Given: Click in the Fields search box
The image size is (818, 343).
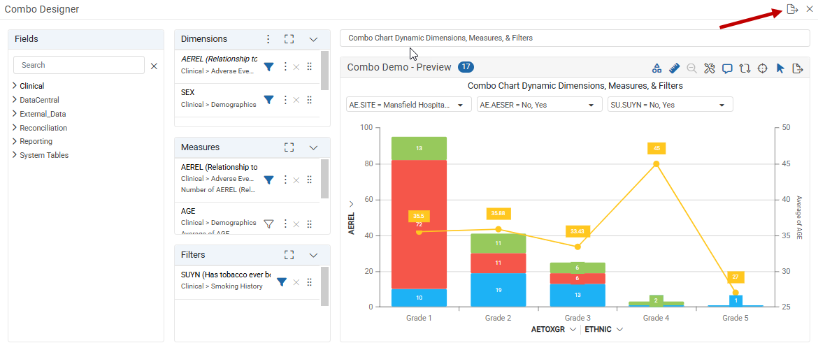Looking at the screenshot, I should (x=79, y=65).
